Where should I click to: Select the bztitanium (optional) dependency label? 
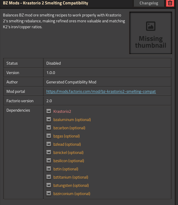(x=71, y=177)
